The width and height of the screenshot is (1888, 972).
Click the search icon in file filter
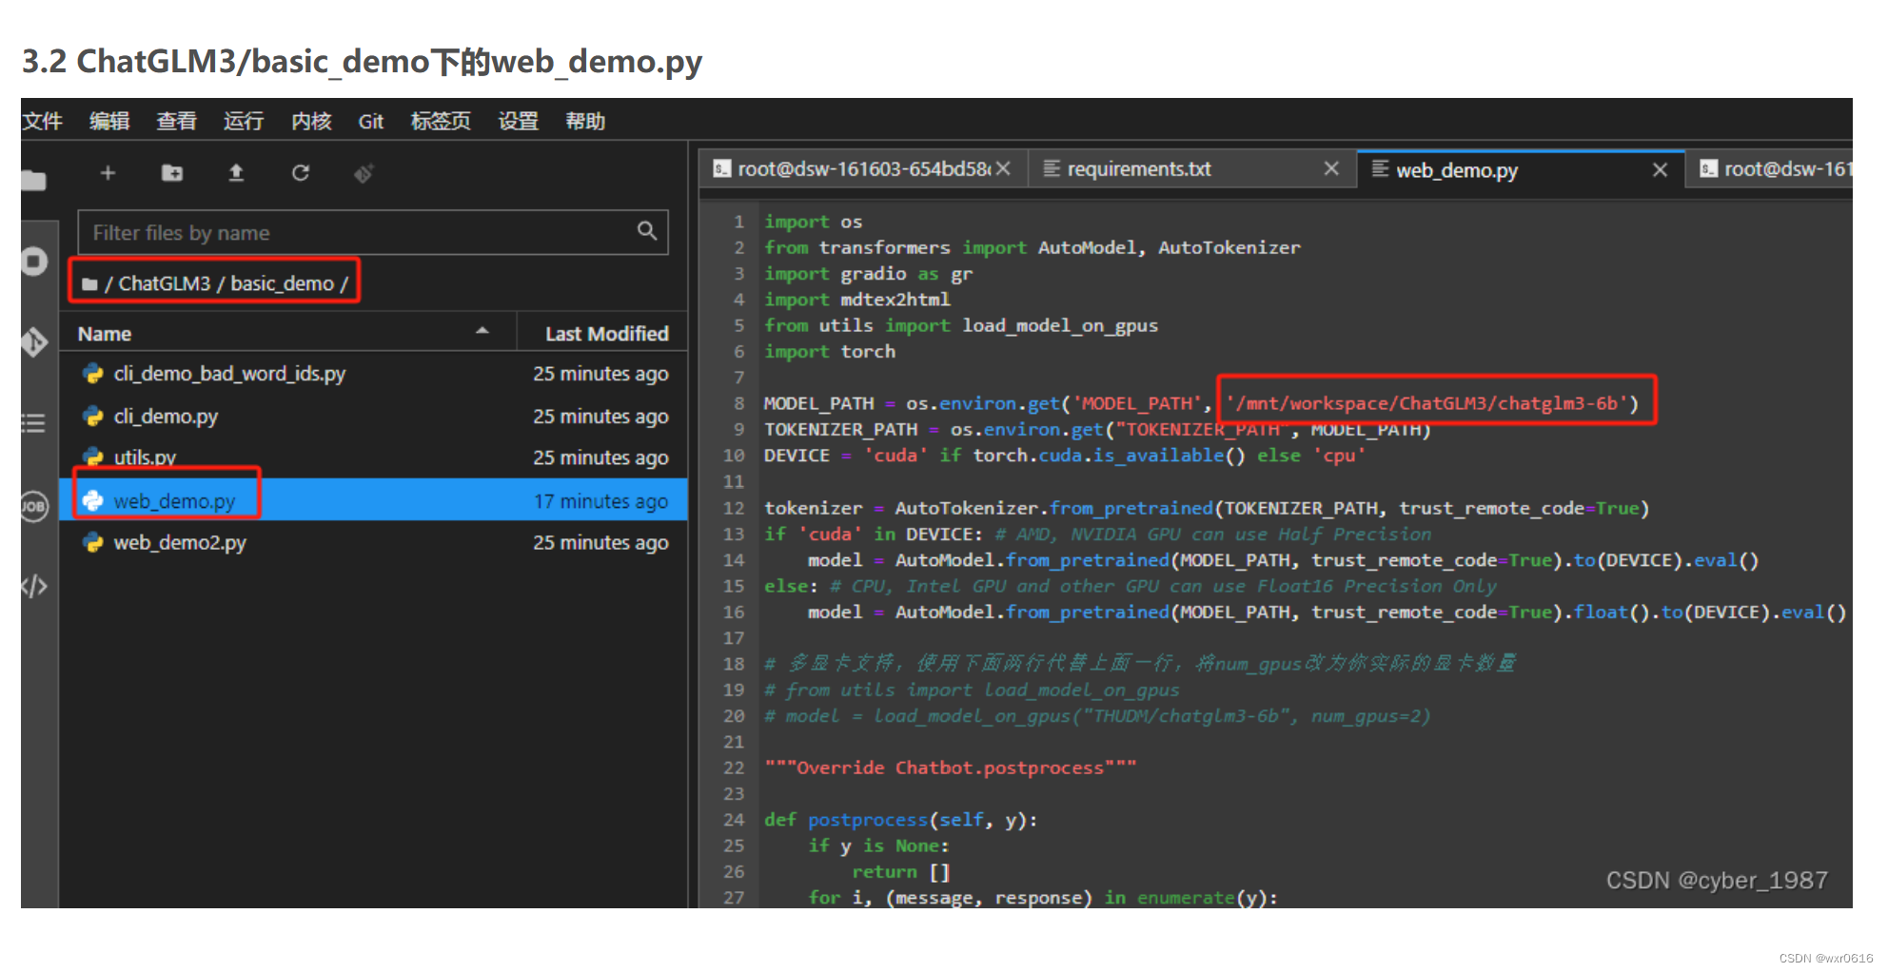647,231
